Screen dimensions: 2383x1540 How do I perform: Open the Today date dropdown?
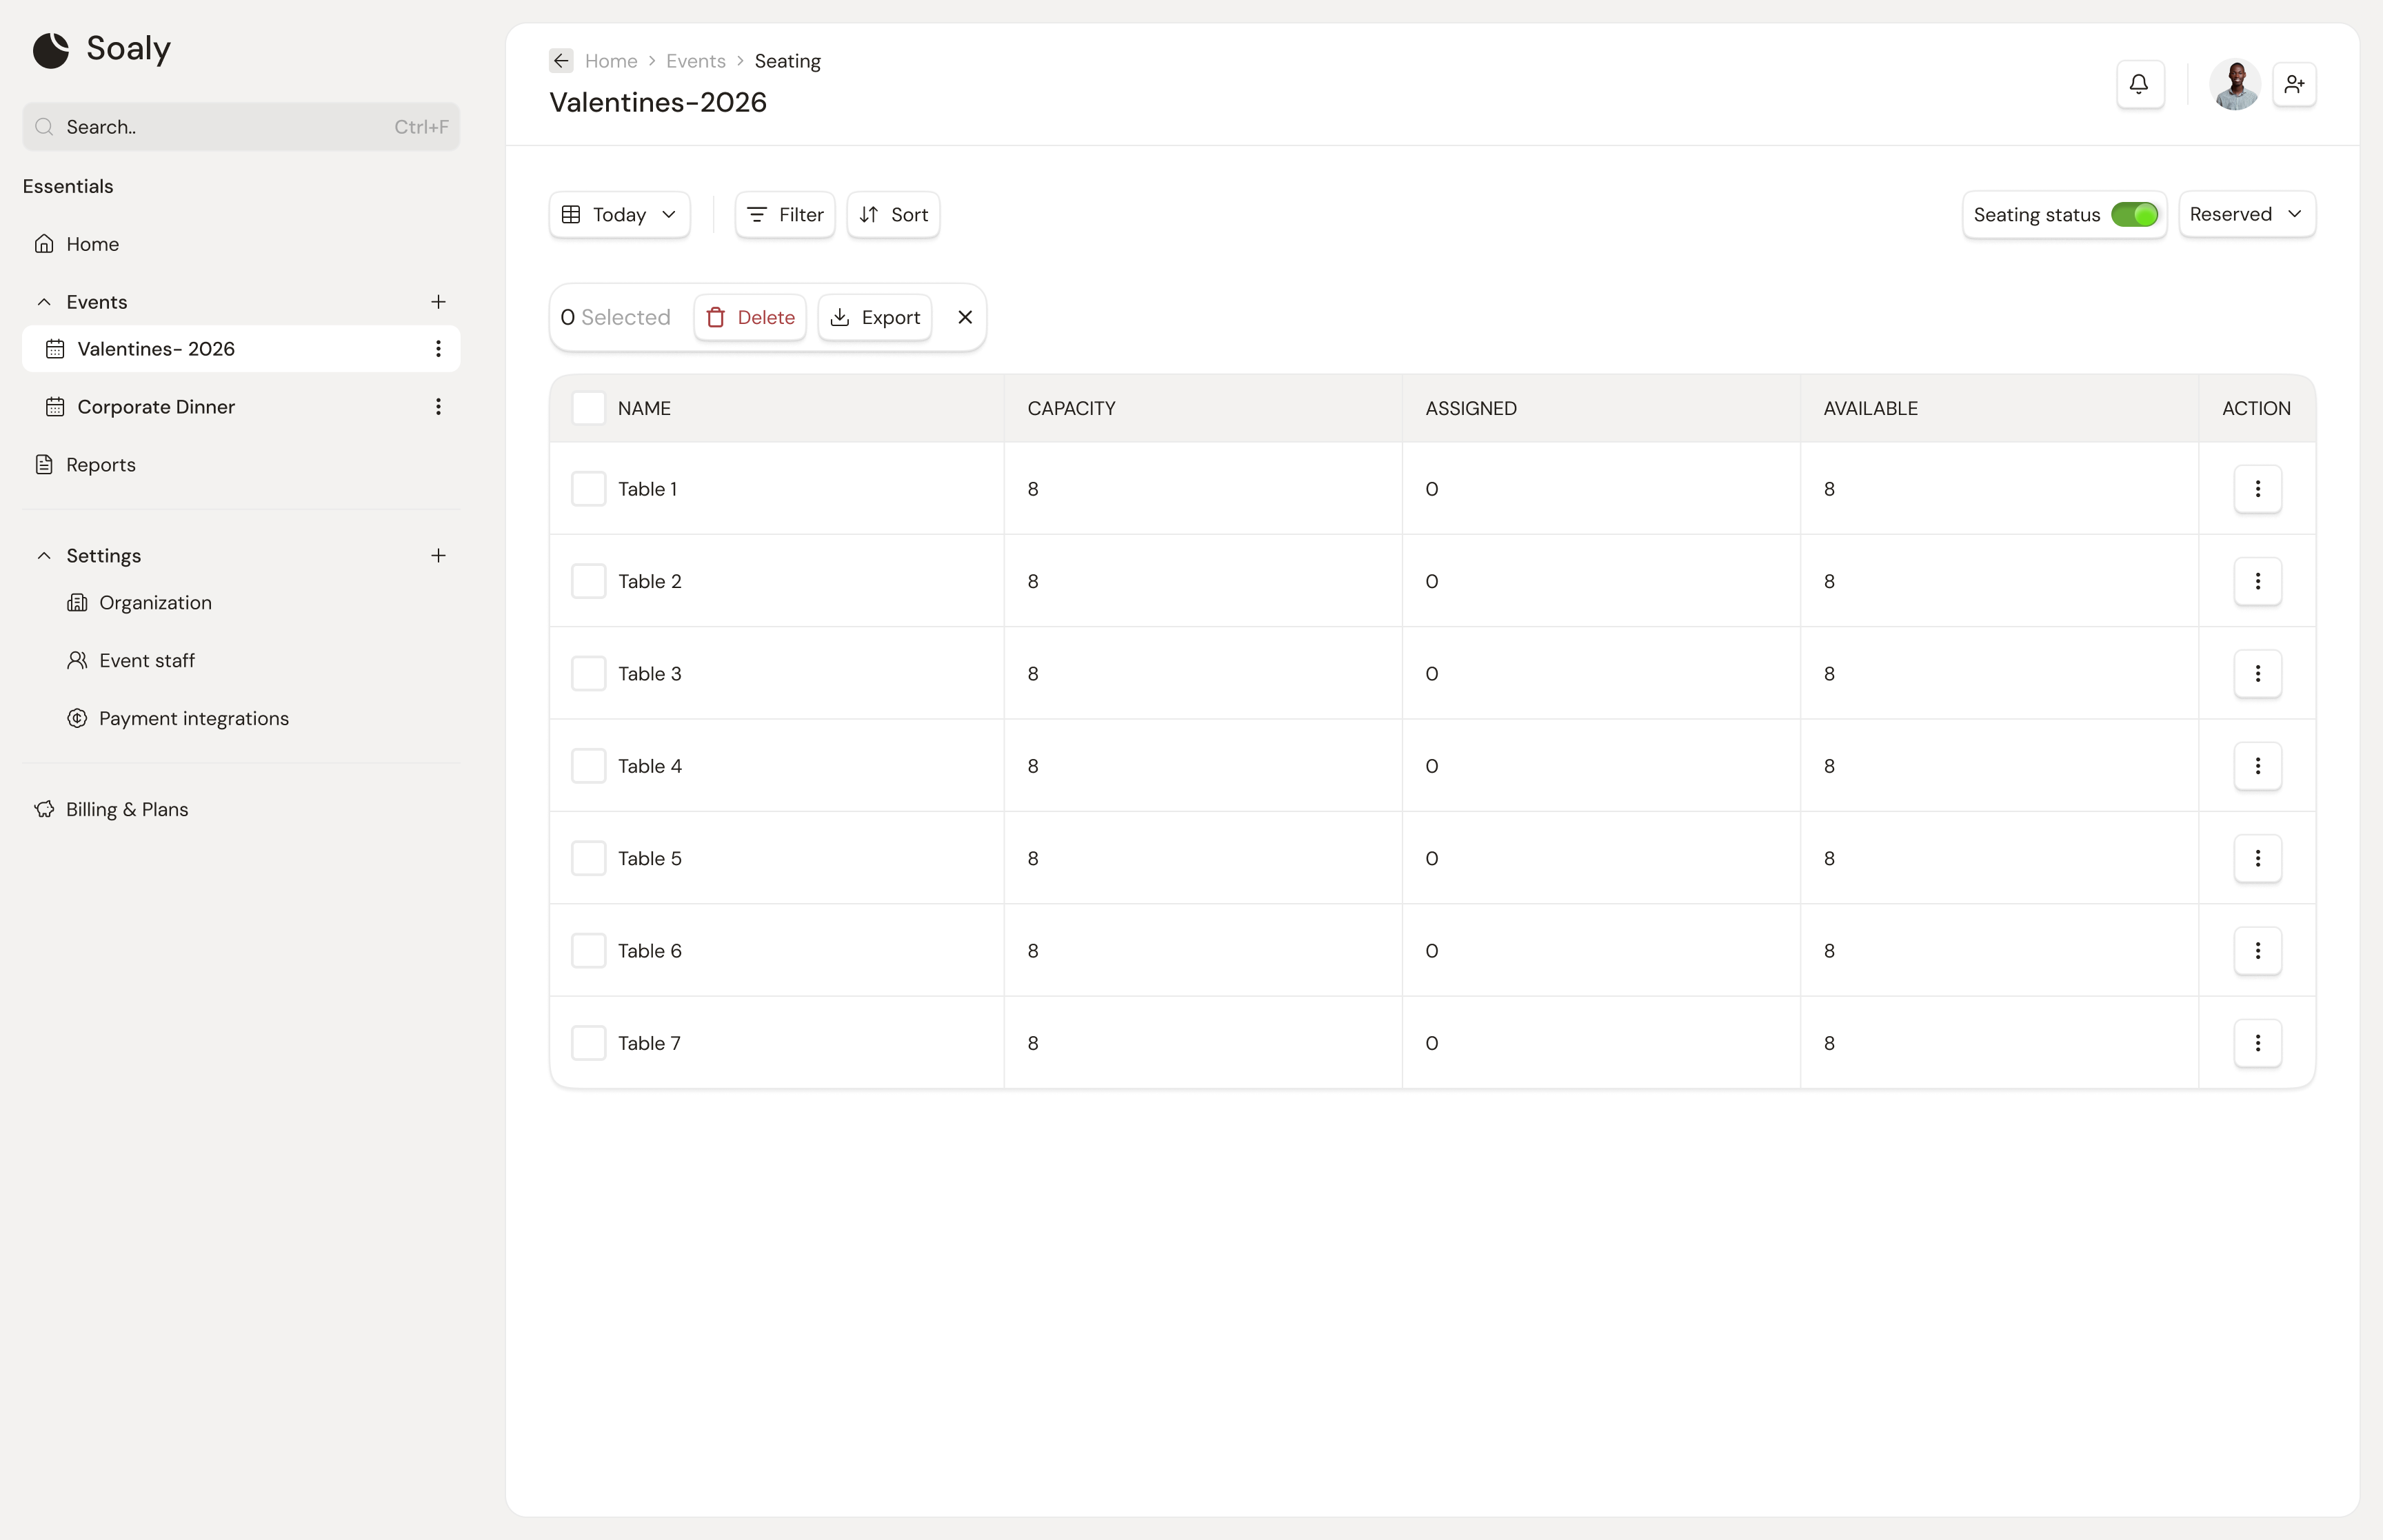(619, 215)
